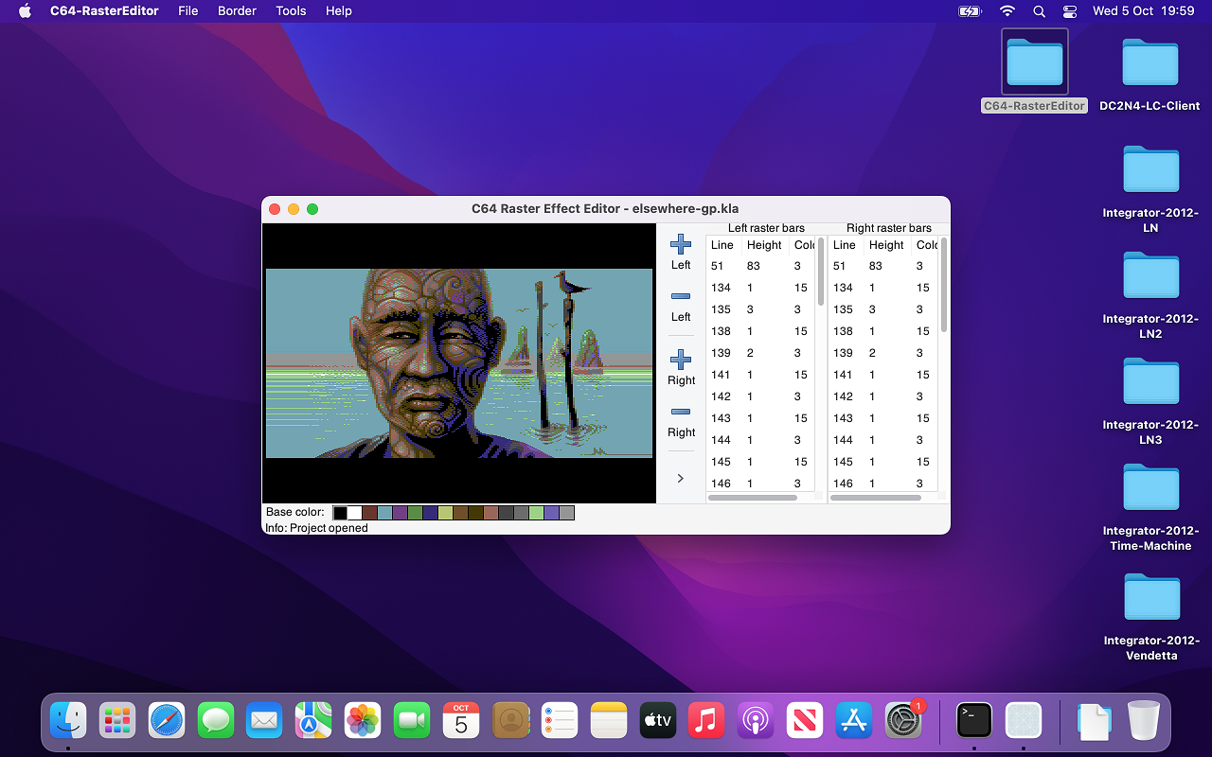Click the Height header in right raster bars
Screen dimensions: 1212x757
(x=886, y=245)
